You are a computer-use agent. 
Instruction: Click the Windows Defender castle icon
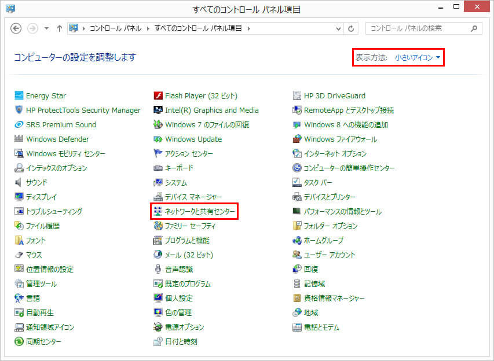pos(19,139)
